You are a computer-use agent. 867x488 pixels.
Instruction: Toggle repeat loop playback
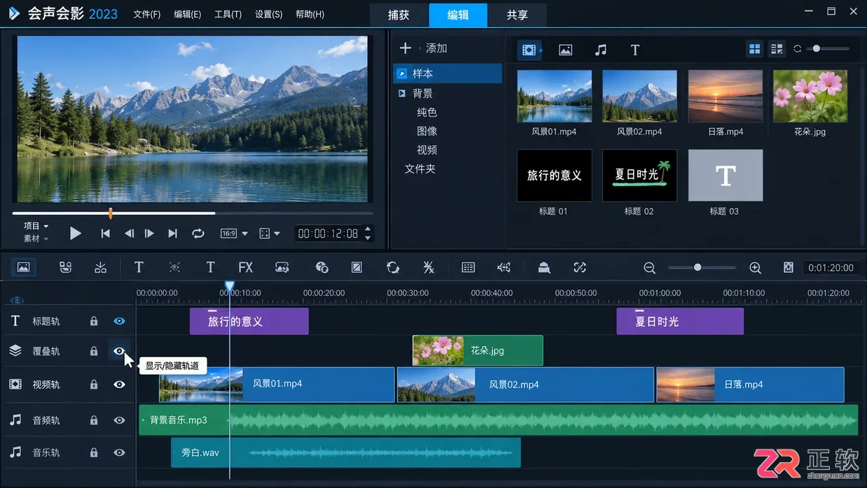pyautogui.click(x=198, y=234)
